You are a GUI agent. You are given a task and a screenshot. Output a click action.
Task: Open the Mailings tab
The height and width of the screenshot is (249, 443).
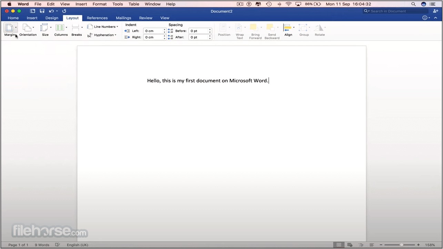point(123,18)
